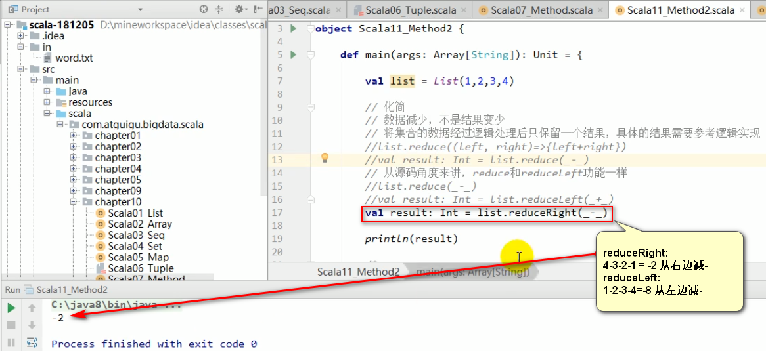Click the 'def main(args: Array[String])' line
The width and height of the screenshot is (766, 351).
coord(461,54)
